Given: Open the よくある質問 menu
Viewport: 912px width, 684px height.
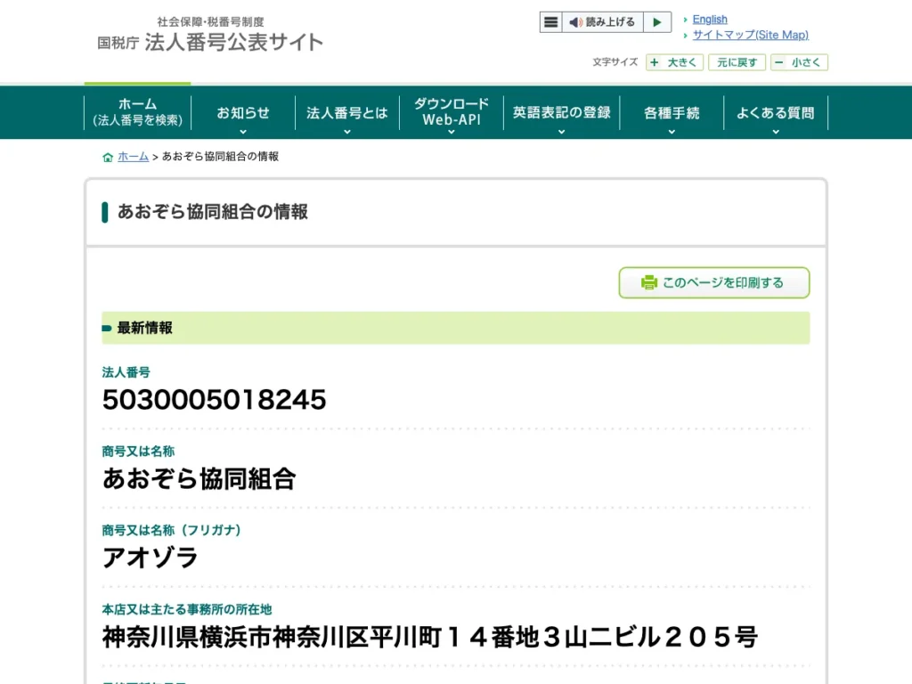Looking at the screenshot, I should [x=776, y=112].
